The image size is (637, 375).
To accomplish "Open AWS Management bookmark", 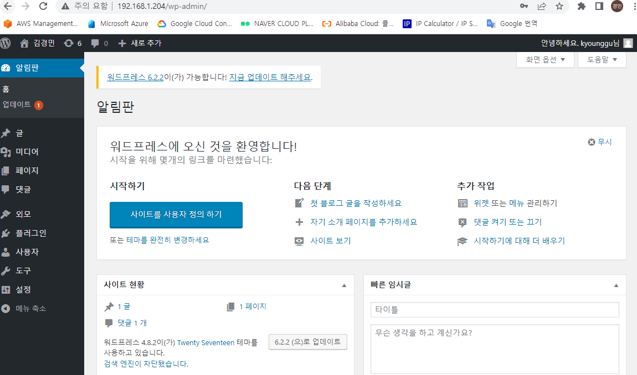I will tap(40, 24).
